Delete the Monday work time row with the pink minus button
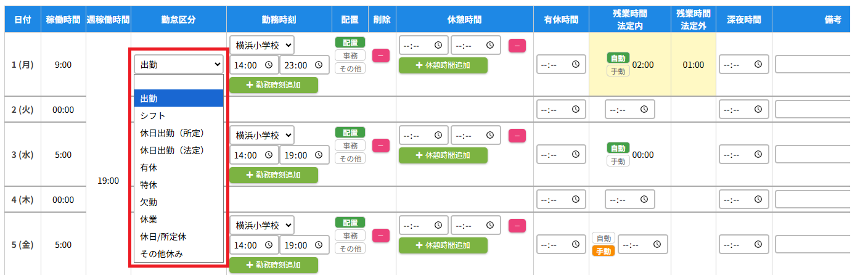855x275 pixels. coord(380,55)
